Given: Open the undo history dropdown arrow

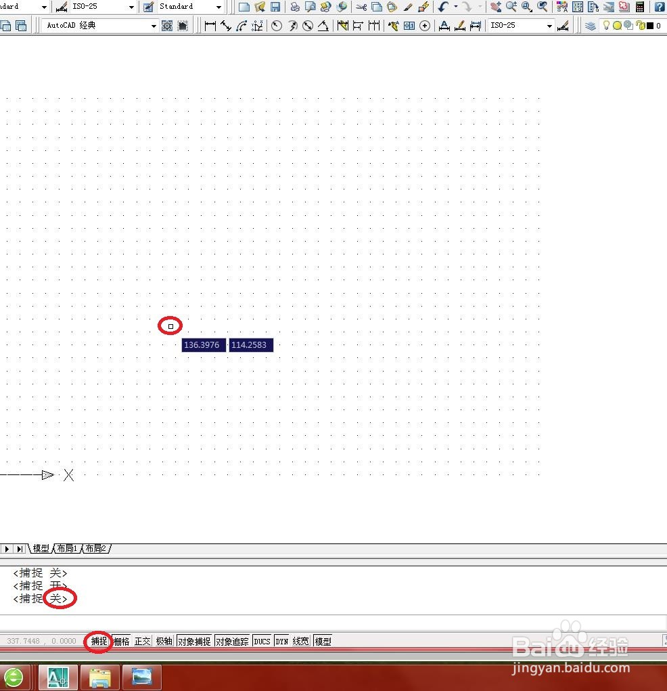Looking at the screenshot, I should coord(455,7).
